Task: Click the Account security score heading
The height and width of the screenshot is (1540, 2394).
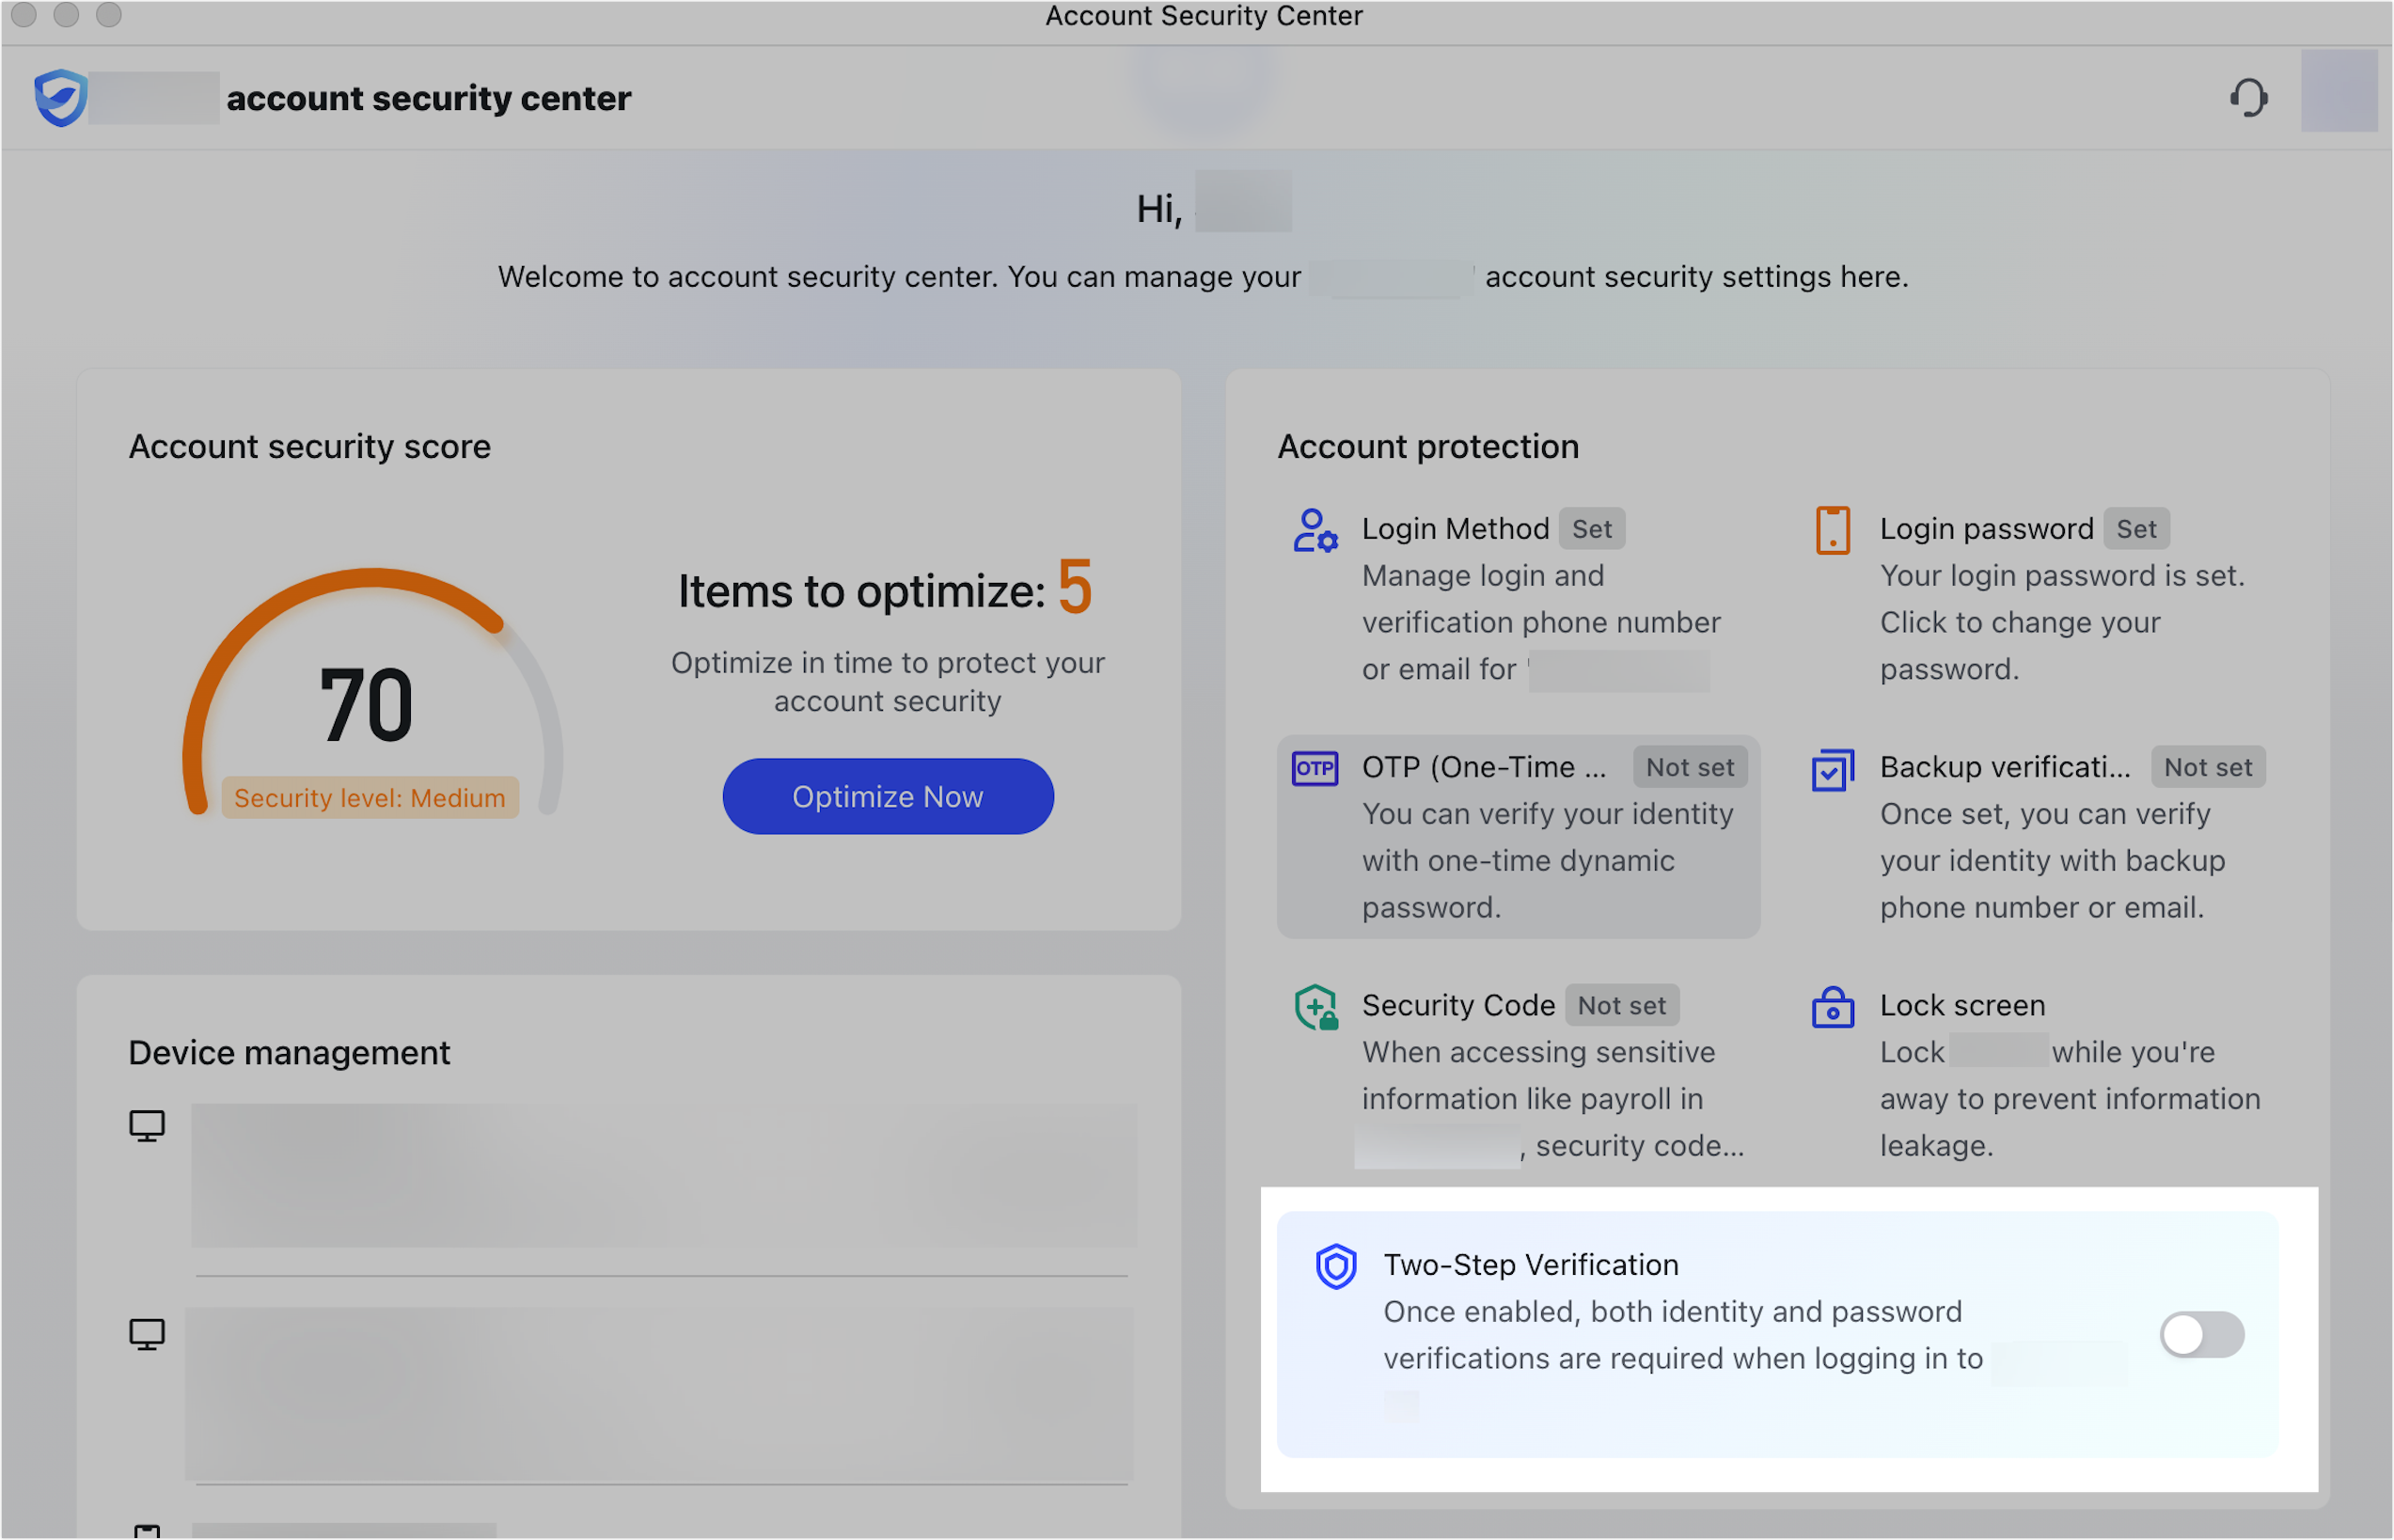Action: (x=310, y=447)
